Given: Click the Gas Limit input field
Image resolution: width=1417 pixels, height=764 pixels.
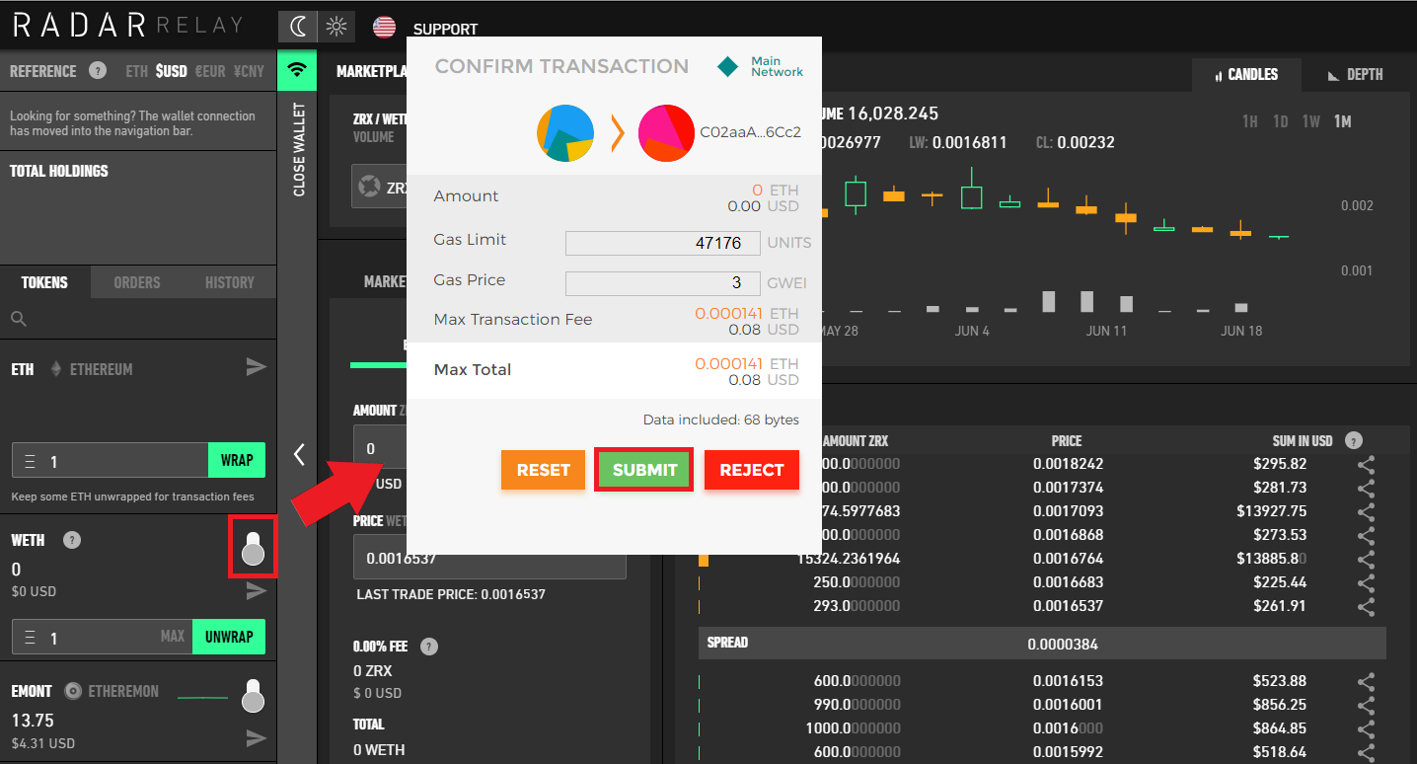Looking at the screenshot, I should click(662, 243).
